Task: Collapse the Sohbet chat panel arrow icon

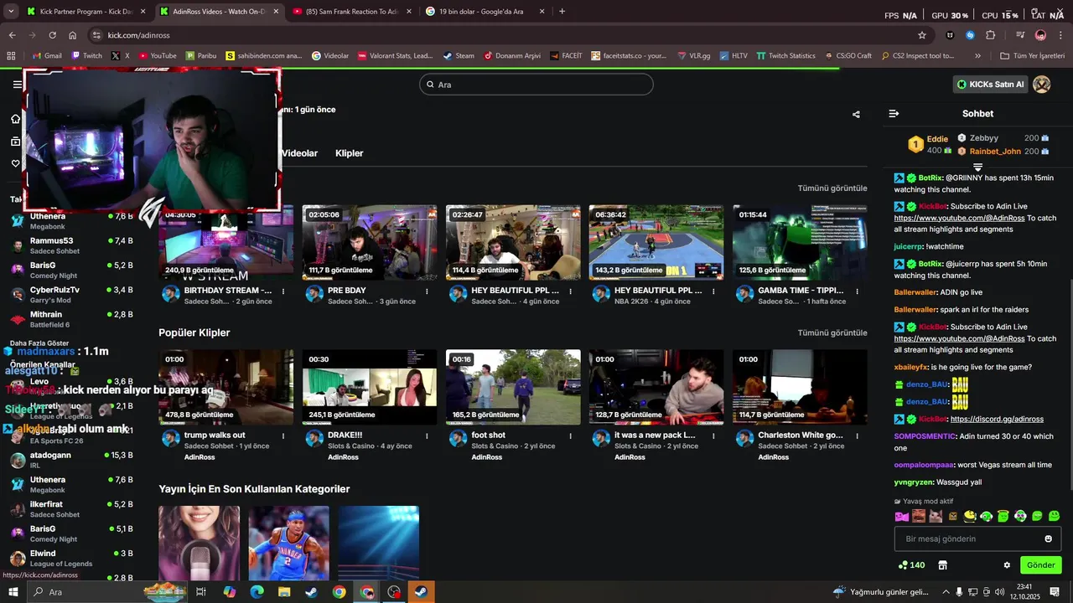Action: pyautogui.click(x=894, y=114)
